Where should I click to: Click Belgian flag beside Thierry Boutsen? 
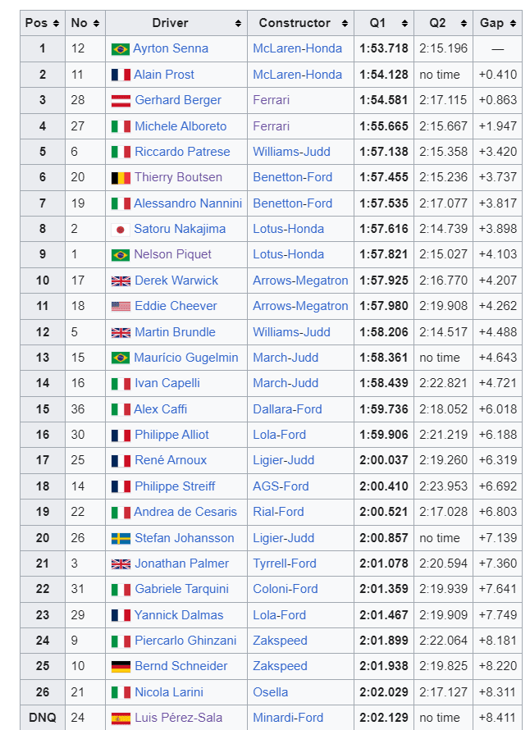point(121,178)
